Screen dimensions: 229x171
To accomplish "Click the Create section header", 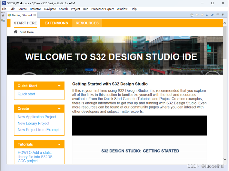I will coord(39,109).
